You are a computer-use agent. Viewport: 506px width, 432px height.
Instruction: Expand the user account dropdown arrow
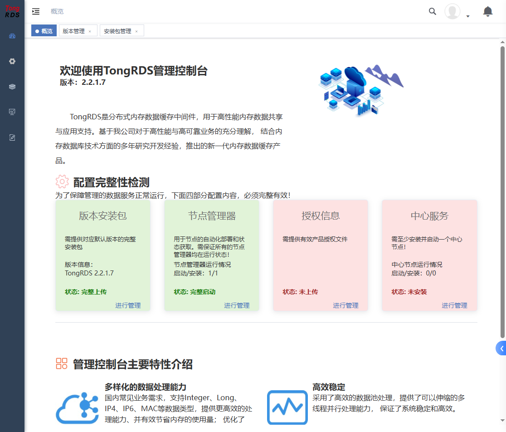pos(468,16)
